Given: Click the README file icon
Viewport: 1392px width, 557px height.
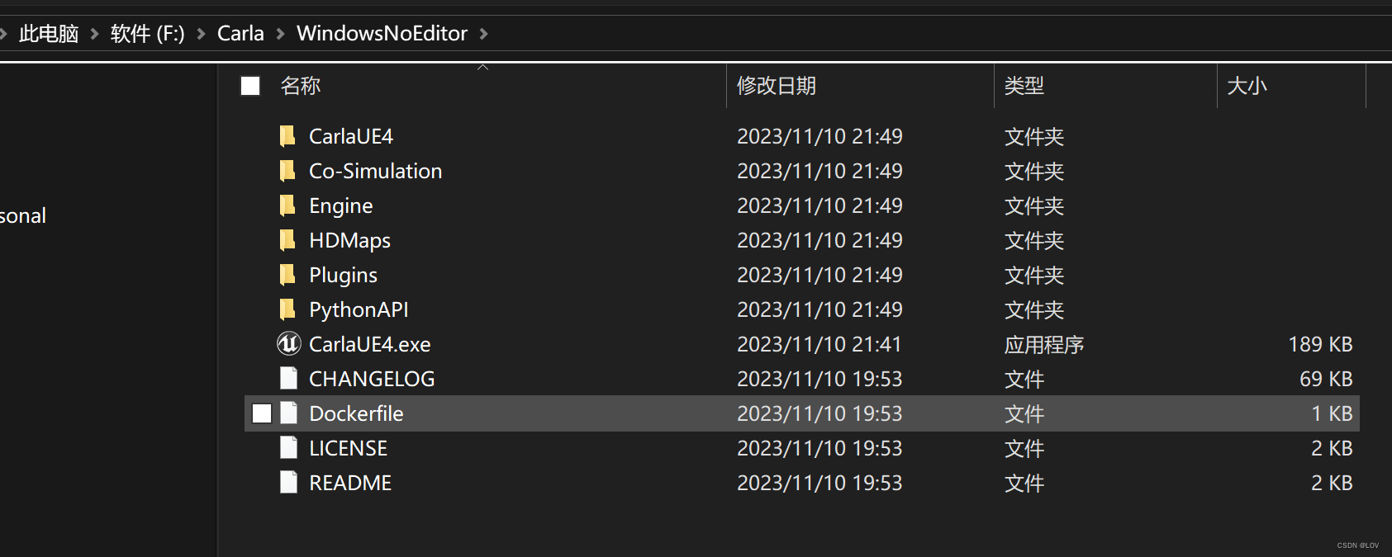Looking at the screenshot, I should click(288, 482).
